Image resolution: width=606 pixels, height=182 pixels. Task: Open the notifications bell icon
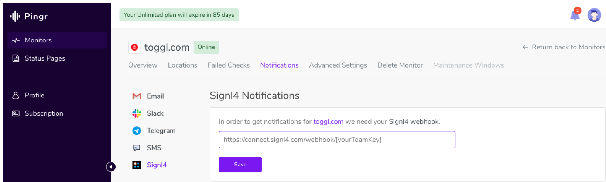point(575,16)
